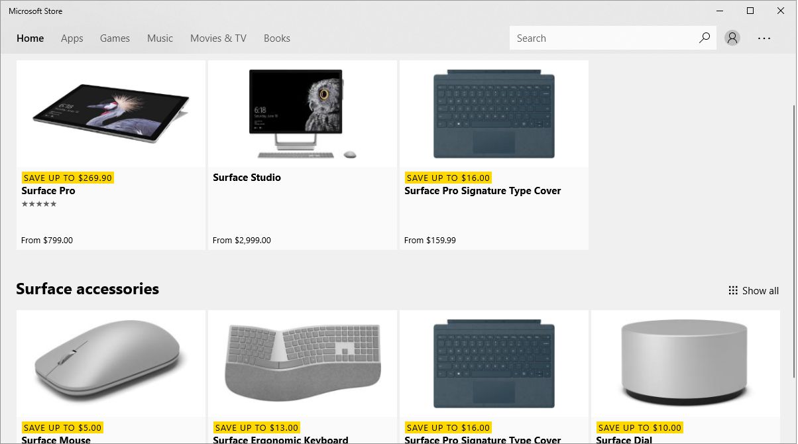Select the Music tab
Image resolution: width=798 pixels, height=444 pixels.
click(x=160, y=38)
